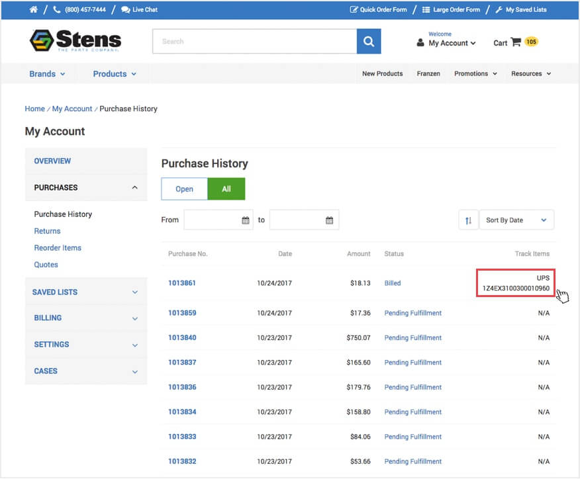580x479 pixels.
Task: Click the home icon in top bar
Action: point(34,10)
